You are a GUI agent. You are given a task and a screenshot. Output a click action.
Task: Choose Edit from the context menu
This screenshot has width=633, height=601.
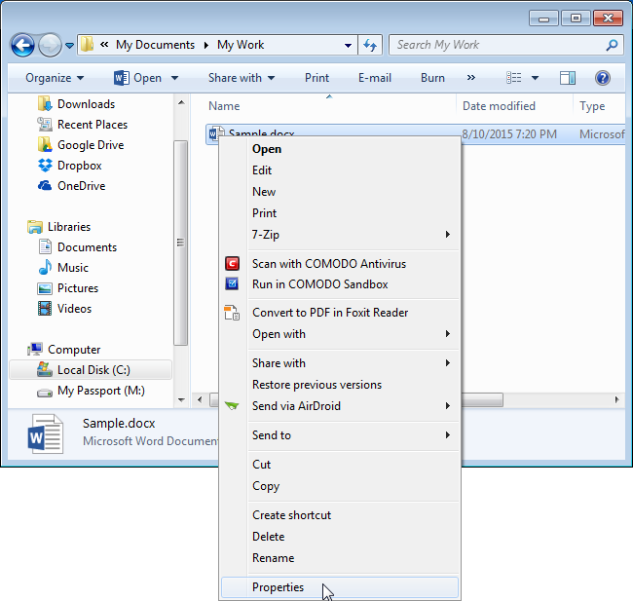click(x=339, y=170)
